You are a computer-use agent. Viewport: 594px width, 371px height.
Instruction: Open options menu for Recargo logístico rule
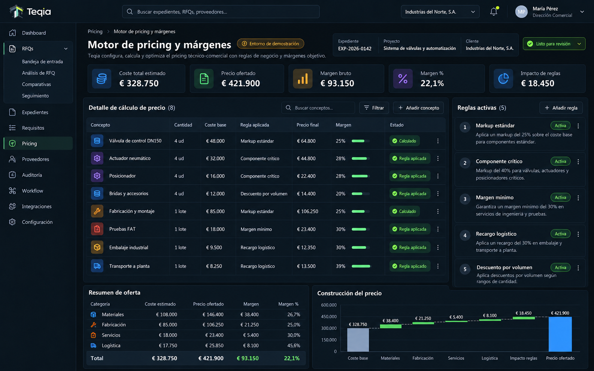pos(578,234)
